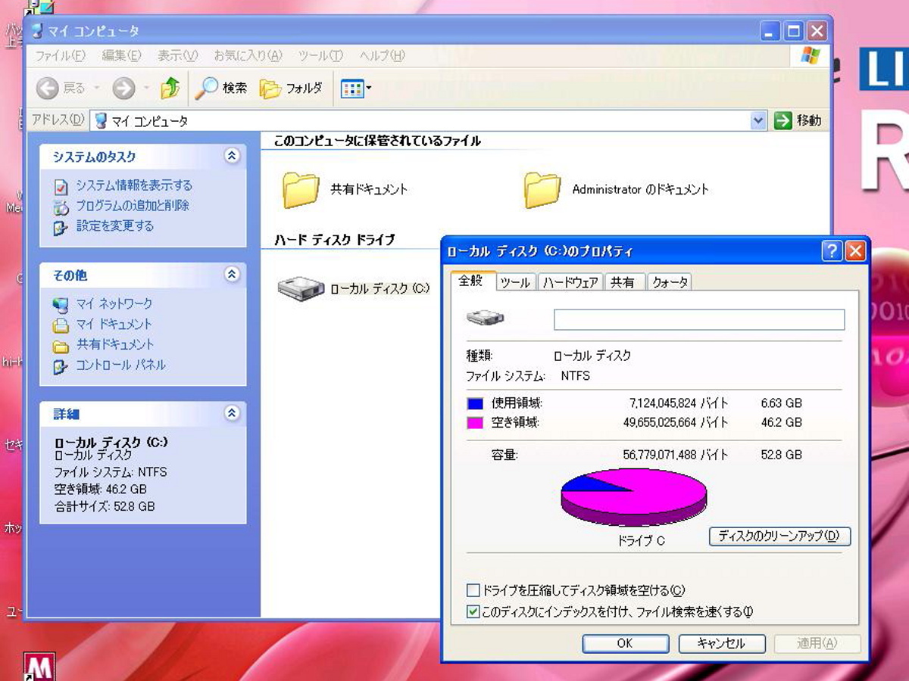Close the properties dialog
The width and height of the screenshot is (909, 681).
(x=855, y=251)
